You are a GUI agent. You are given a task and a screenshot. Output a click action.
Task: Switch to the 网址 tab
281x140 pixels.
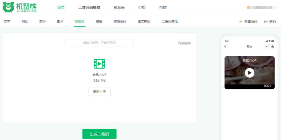coord(25,21)
